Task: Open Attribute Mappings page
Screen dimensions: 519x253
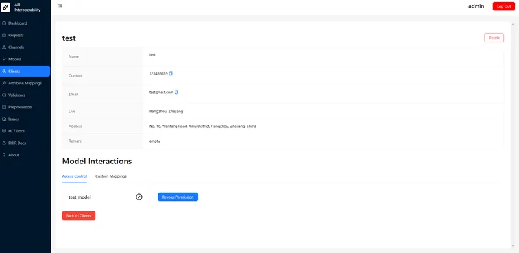Action: tap(25, 83)
